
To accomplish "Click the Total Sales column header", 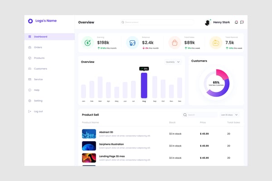I will [x=233, y=123].
